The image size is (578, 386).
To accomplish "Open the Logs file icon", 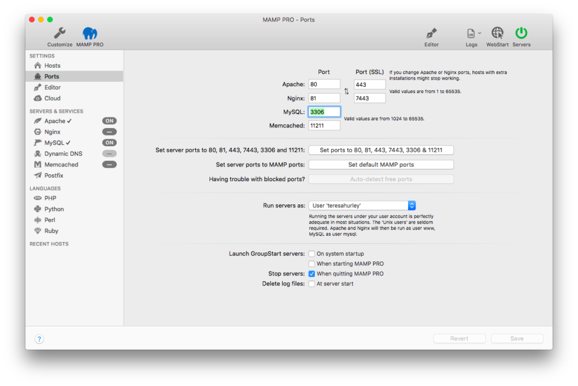I will 471,33.
